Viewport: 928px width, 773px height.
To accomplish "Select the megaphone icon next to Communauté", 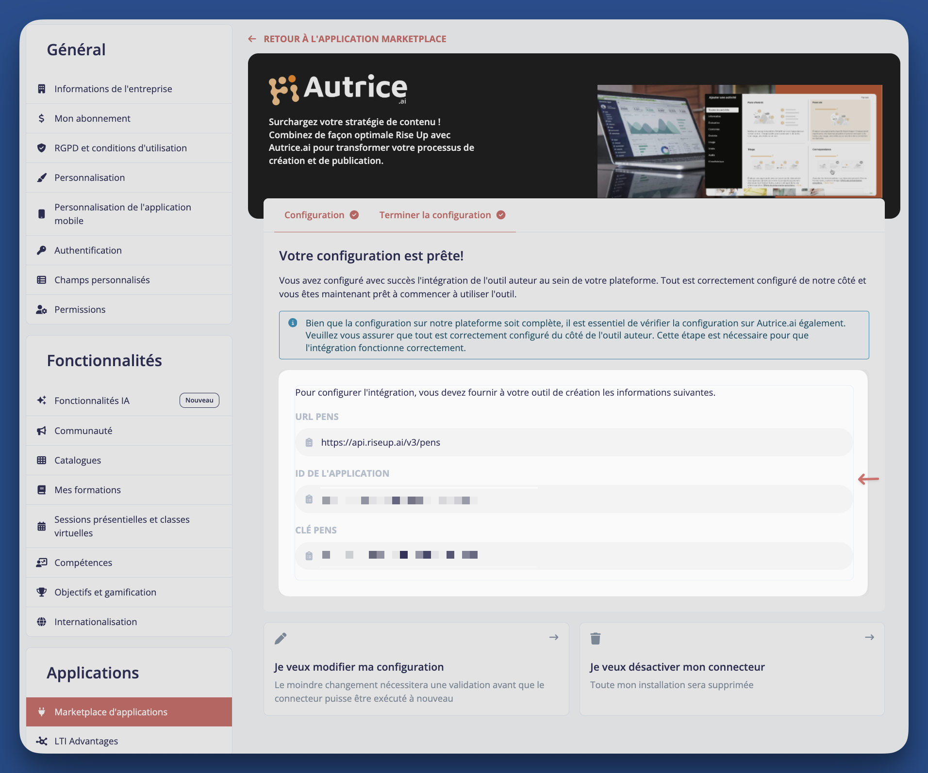I will point(41,430).
